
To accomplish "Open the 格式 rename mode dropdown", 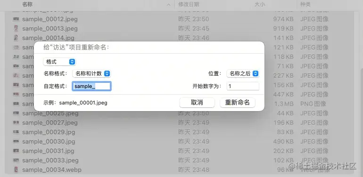I will click(x=59, y=62).
